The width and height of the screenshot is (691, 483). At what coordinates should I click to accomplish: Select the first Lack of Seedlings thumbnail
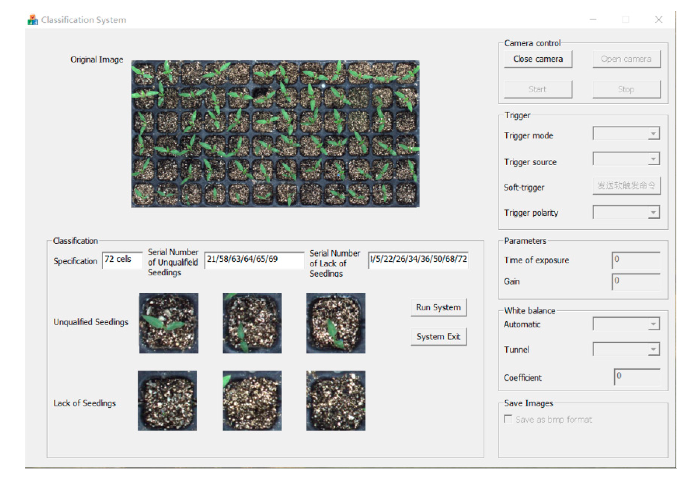point(168,400)
